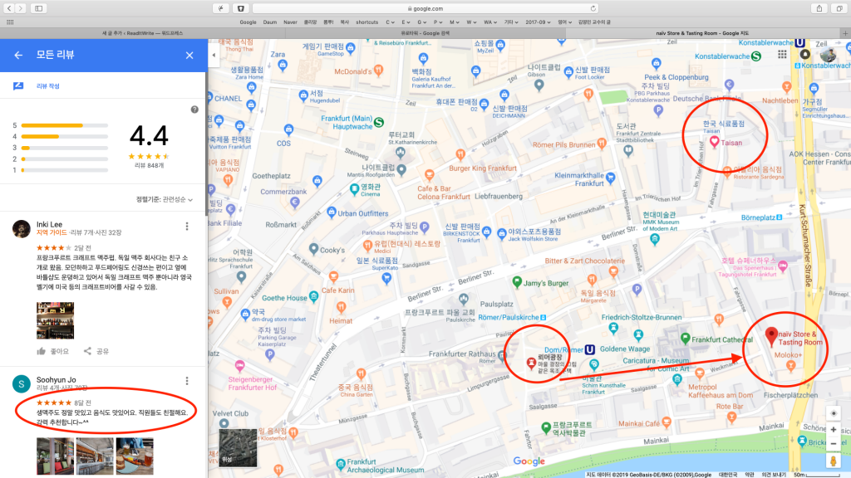
Task: Click the Street View pegman
Action: pyautogui.click(x=833, y=461)
